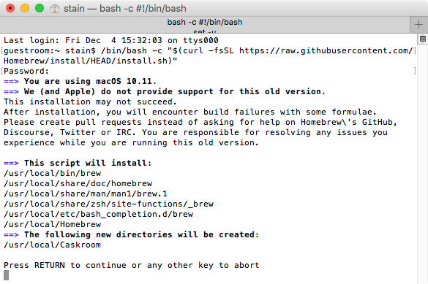This screenshot has height=284, width=428.
Task: Close the Terminal window with red button
Action: tap(10, 8)
